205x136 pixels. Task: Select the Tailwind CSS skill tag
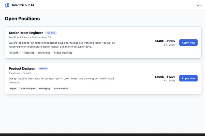pyautogui.click(x=44, y=53)
